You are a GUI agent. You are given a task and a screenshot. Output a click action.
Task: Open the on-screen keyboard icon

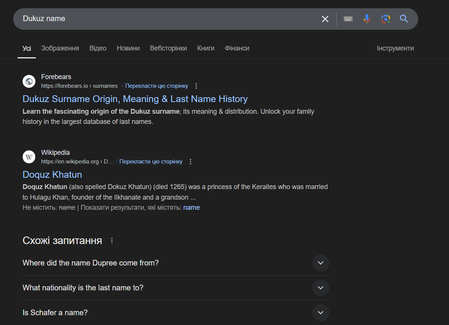(x=348, y=19)
